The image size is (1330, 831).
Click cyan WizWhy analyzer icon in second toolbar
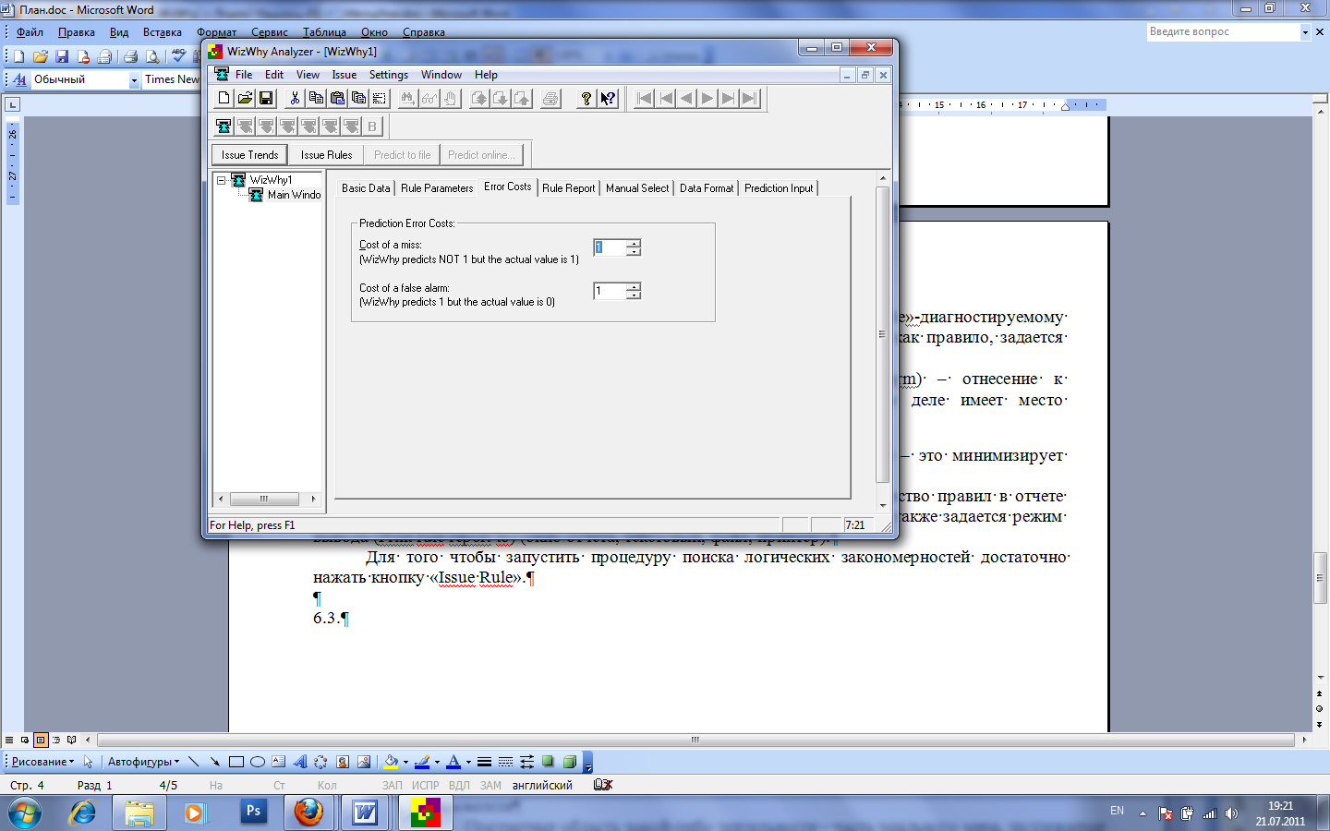coord(224,126)
